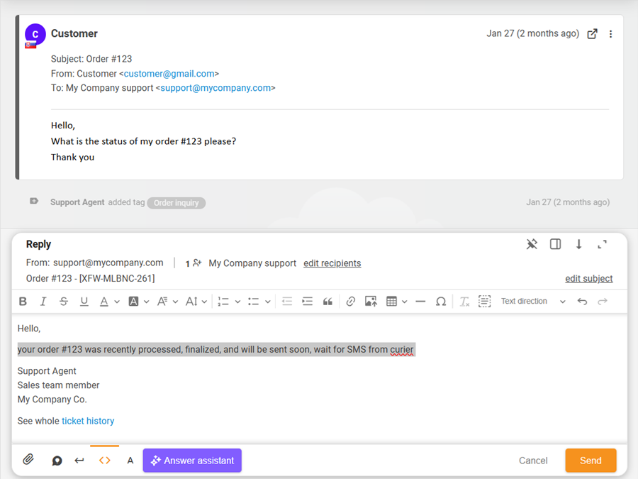Click the edit recipients link
The height and width of the screenshot is (479, 638).
coord(332,263)
